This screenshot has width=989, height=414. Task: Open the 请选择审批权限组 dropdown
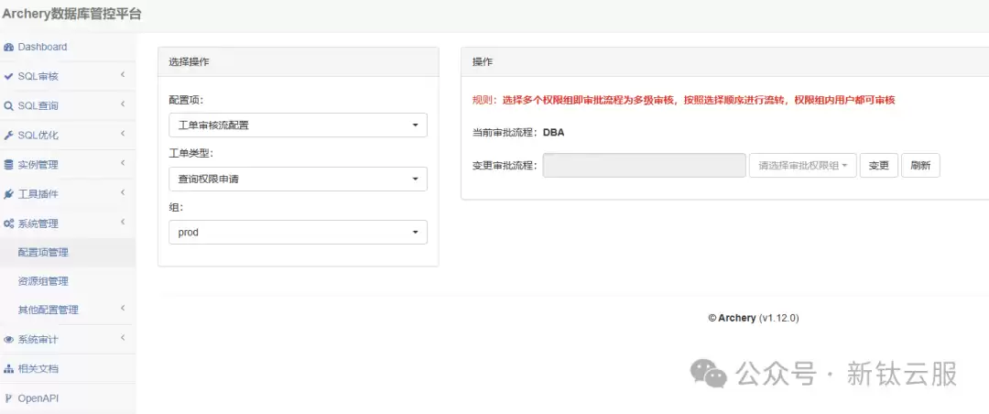[x=803, y=166]
